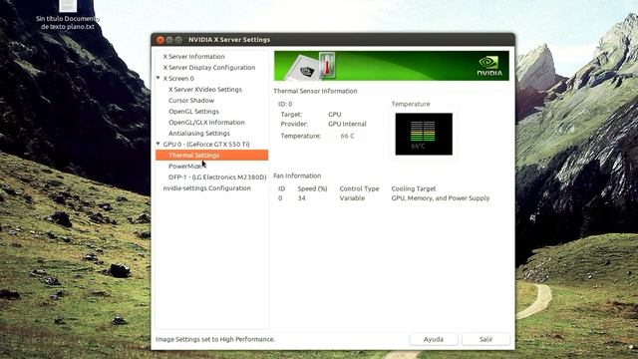This screenshot has width=638, height=359.
Task: Open X Server XVideo Settings
Action: [205, 90]
